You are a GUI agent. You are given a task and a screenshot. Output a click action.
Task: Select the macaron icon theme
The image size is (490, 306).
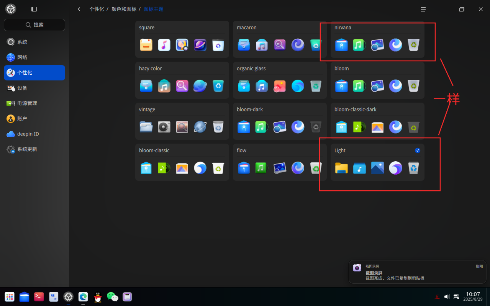[x=280, y=39]
